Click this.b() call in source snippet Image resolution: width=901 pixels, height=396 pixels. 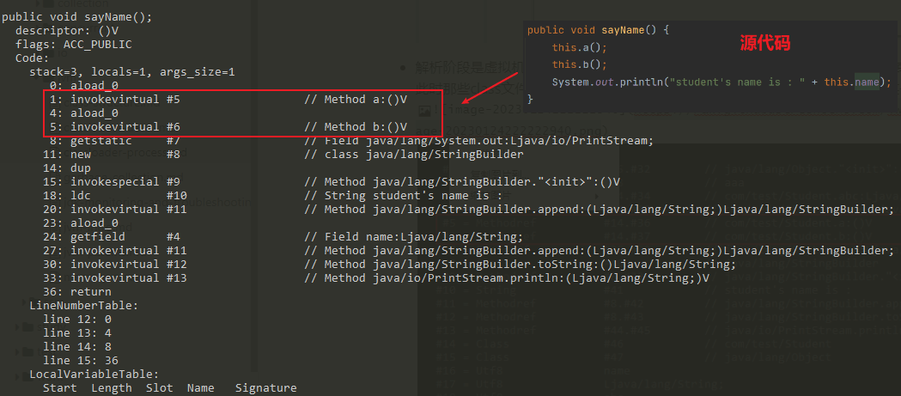coord(580,64)
